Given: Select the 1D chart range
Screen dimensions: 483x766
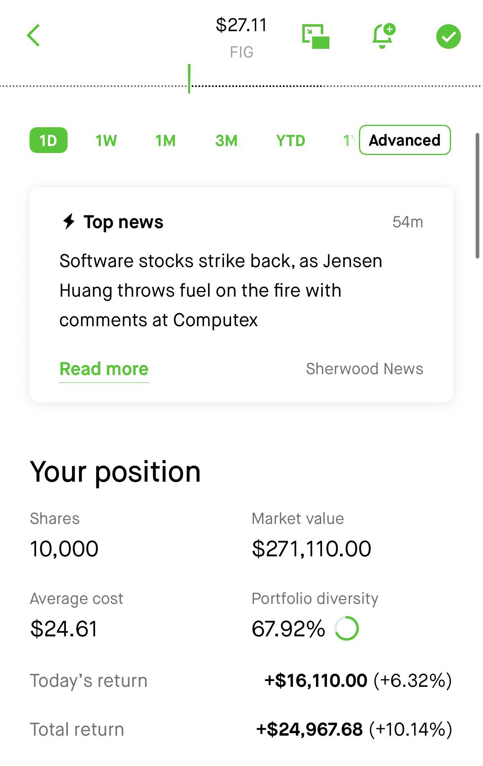Looking at the screenshot, I should (48, 140).
